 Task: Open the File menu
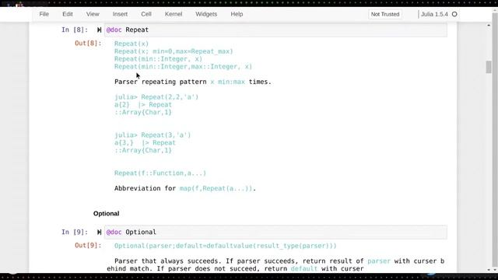[44, 14]
